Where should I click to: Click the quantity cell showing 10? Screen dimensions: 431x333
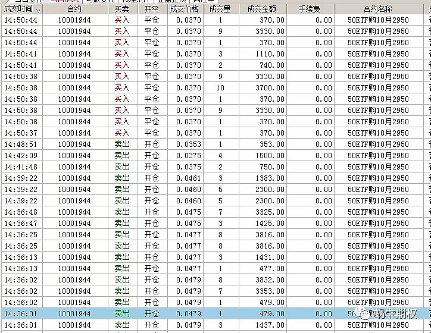pyautogui.click(x=220, y=88)
